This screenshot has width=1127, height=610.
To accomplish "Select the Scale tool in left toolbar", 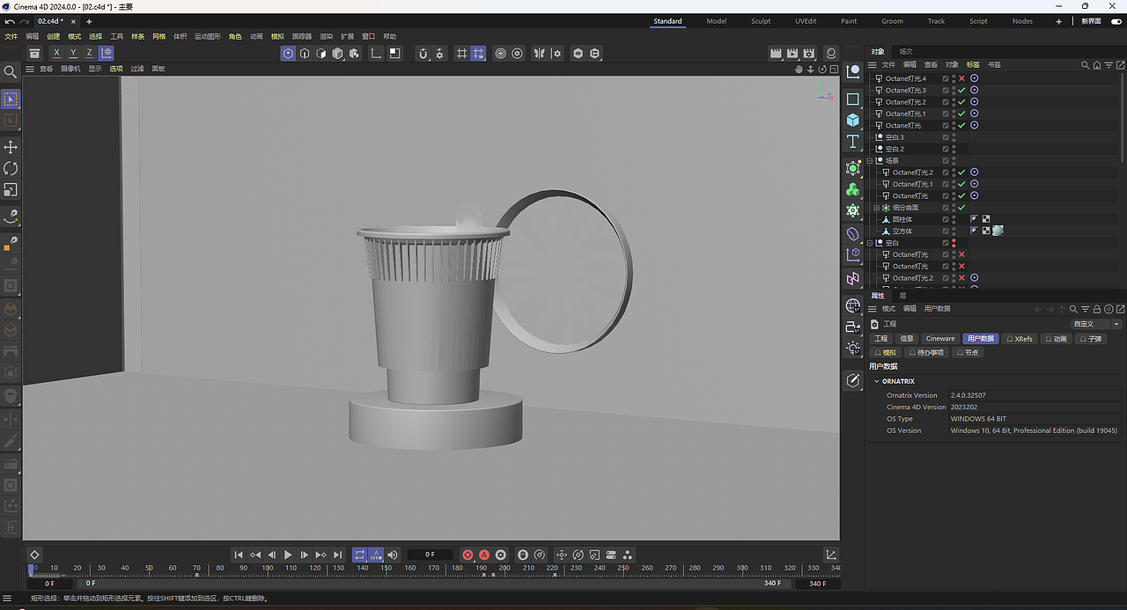I will coord(11,189).
